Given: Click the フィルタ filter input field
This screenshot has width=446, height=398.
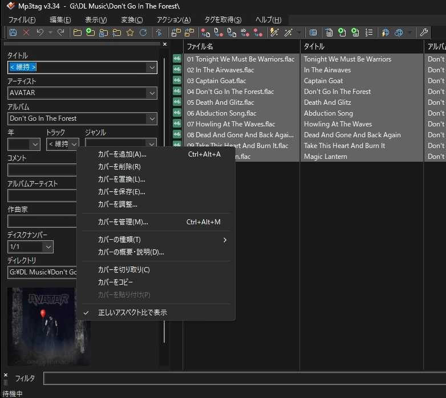Looking at the screenshot, I should (x=245, y=379).
